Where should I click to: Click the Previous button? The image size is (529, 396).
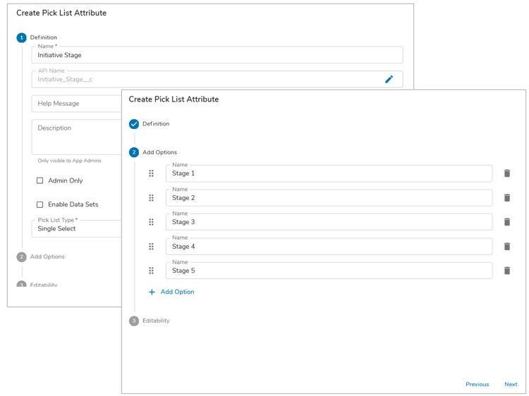[477, 385]
